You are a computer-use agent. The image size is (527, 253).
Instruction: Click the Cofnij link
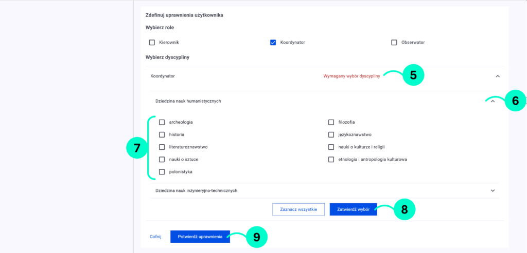pos(155,237)
